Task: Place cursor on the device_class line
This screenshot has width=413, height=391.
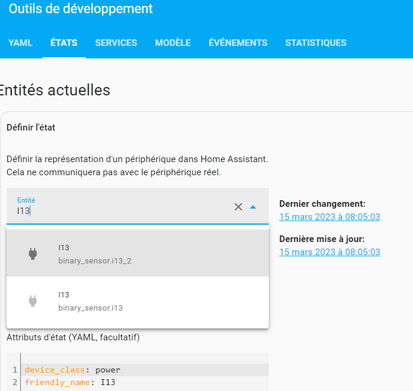Action: pyautogui.click(x=179, y=370)
